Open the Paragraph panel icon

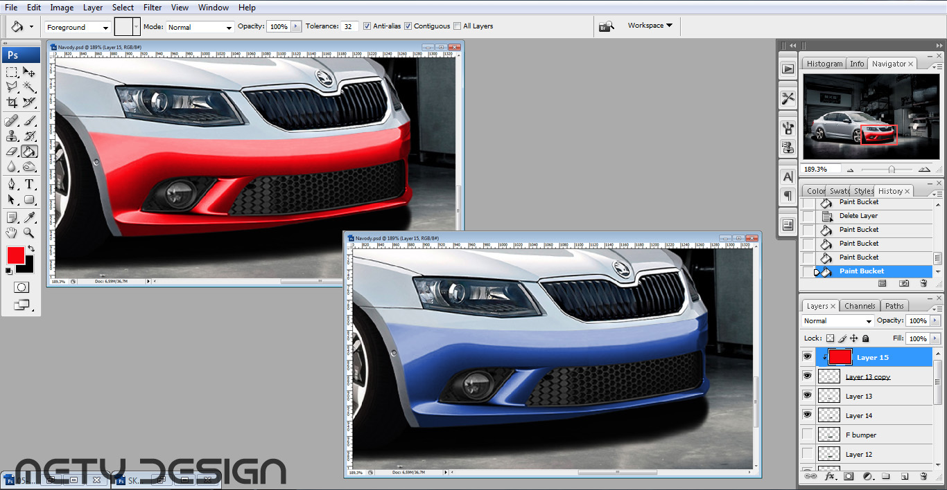(788, 196)
